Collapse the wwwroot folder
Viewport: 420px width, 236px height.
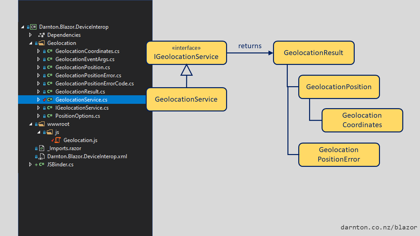31,124
